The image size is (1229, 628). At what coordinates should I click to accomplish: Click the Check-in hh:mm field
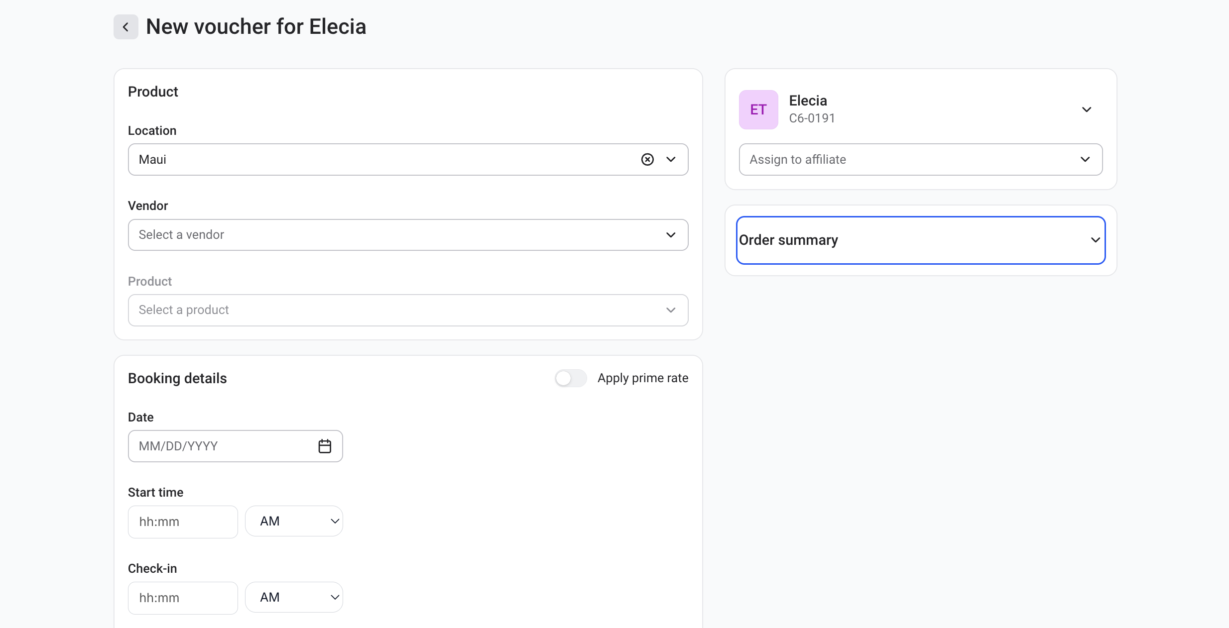point(183,598)
